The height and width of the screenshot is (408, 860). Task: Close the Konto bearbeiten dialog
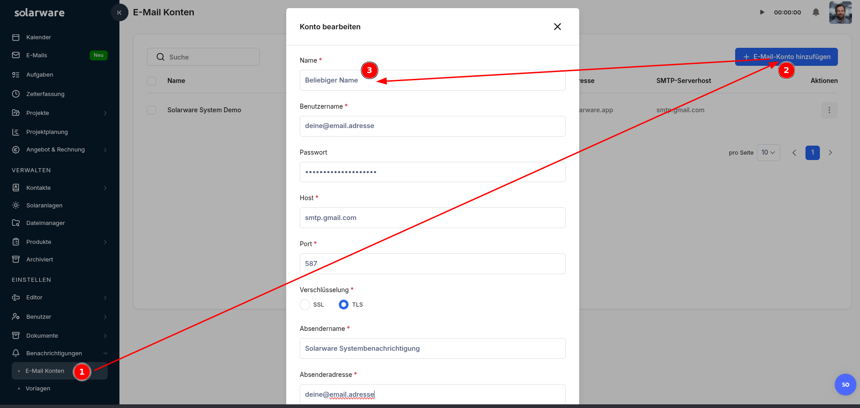click(x=558, y=27)
